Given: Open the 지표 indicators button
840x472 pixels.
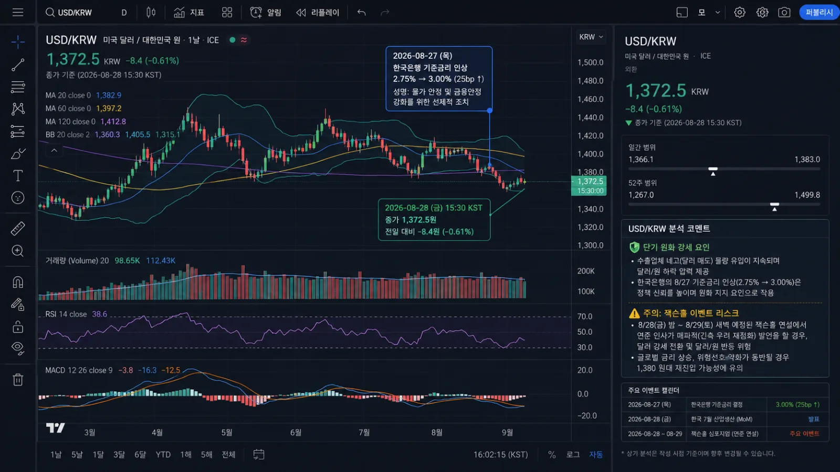Looking at the screenshot, I should pyautogui.click(x=189, y=13).
